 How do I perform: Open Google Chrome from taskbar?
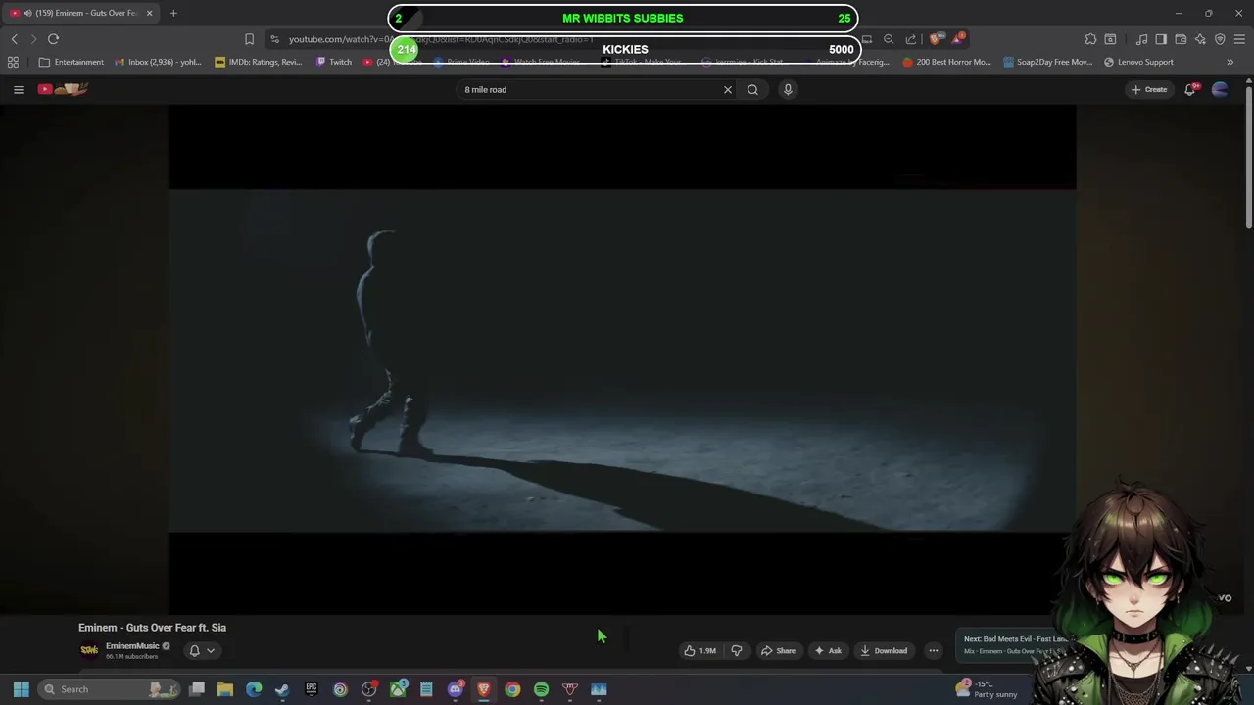coord(512,689)
